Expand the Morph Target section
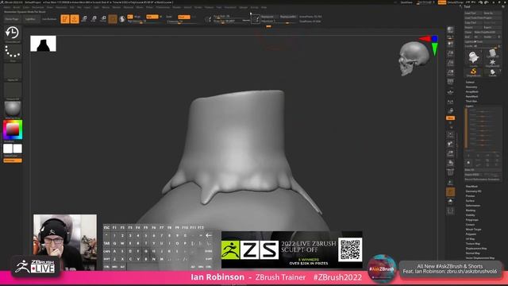 pyautogui.click(x=473, y=230)
